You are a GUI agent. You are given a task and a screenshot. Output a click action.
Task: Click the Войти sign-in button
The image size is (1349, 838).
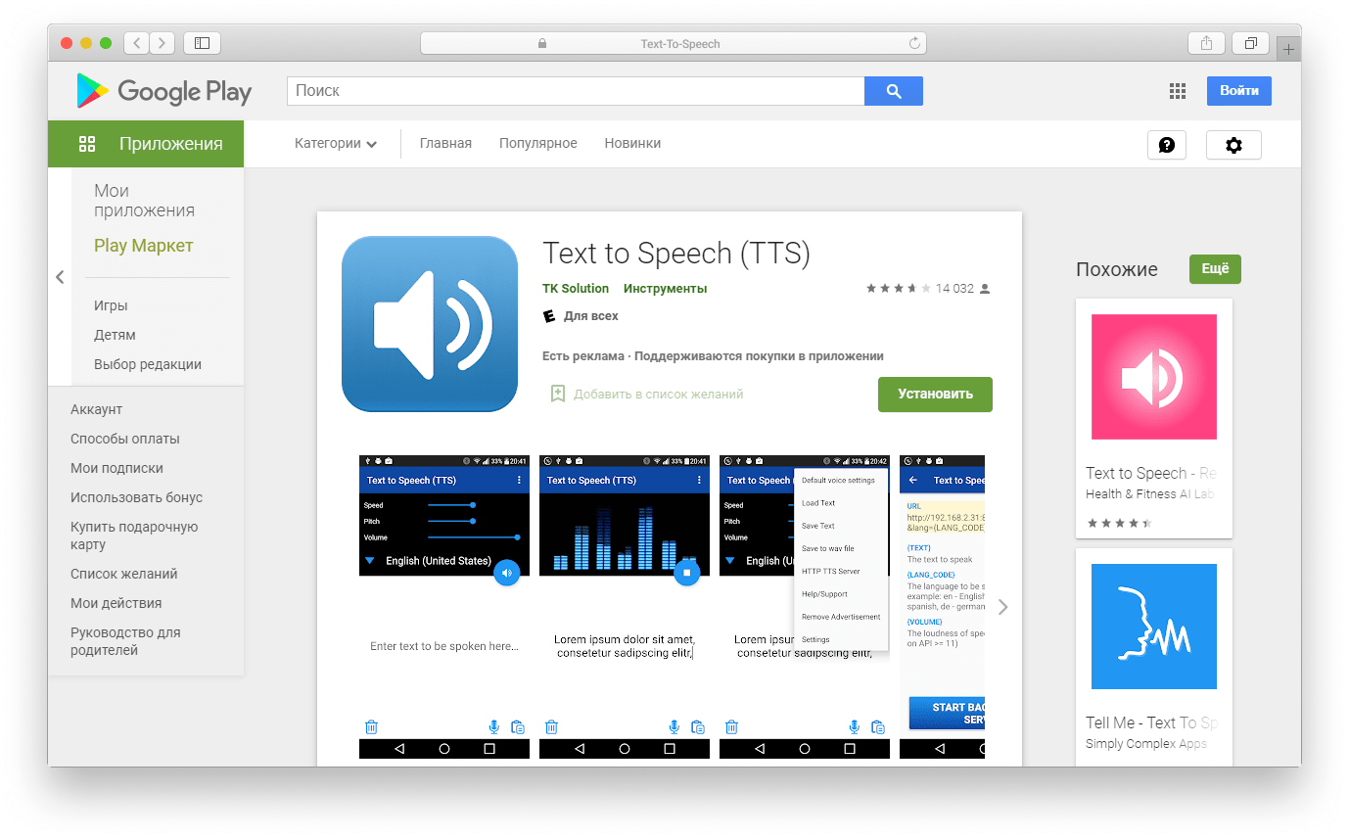[x=1238, y=91]
